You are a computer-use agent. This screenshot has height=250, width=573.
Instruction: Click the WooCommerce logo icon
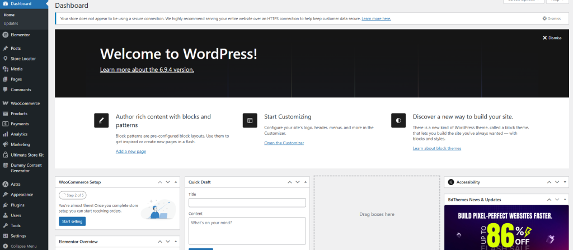[5, 103]
